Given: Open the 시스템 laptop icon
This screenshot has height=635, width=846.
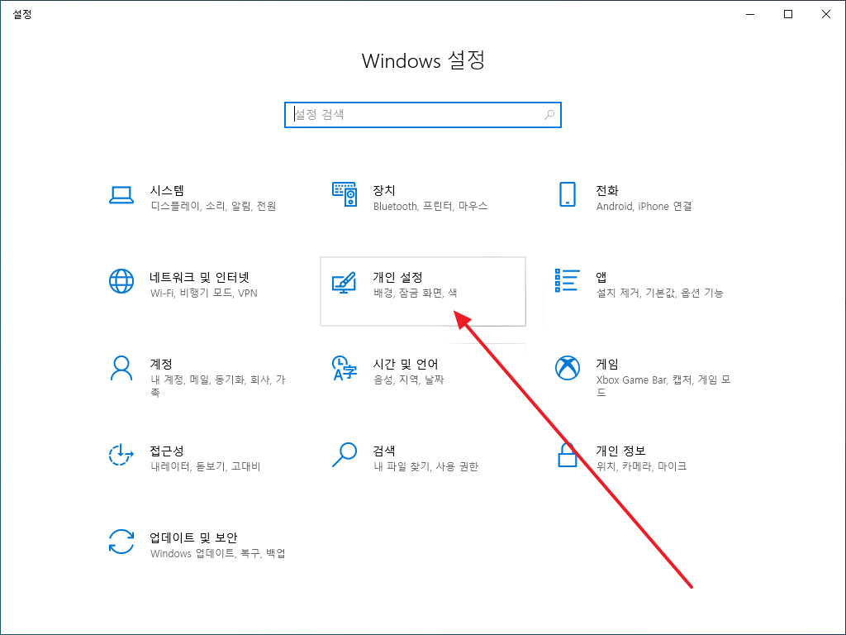Looking at the screenshot, I should click(121, 195).
